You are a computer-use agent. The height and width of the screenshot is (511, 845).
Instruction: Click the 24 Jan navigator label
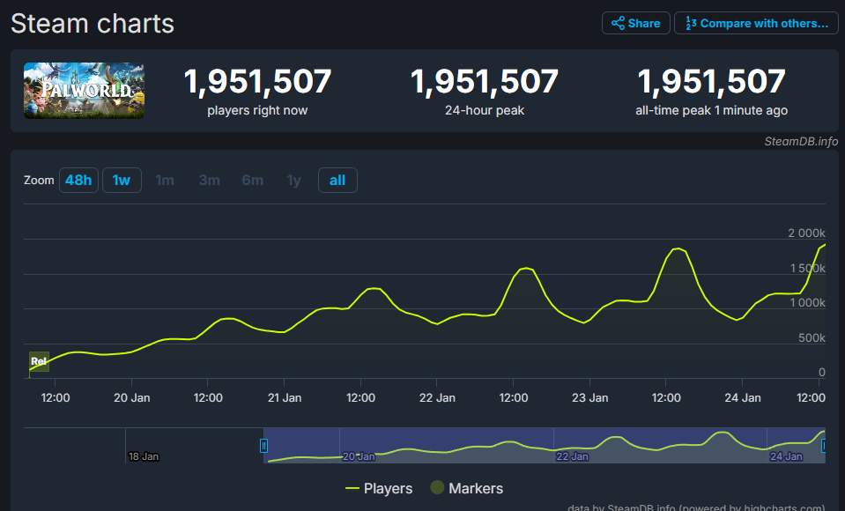pos(786,456)
